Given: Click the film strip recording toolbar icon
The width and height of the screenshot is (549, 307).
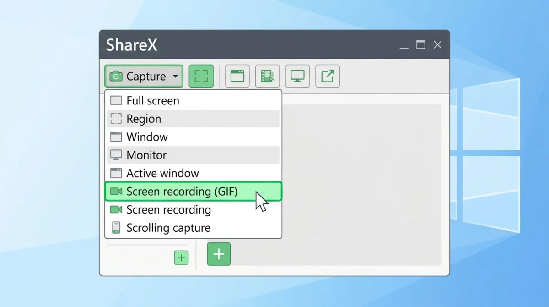Looking at the screenshot, I should point(267,76).
